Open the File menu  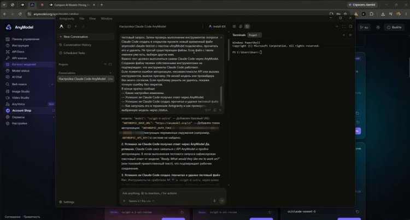click(82, 19)
